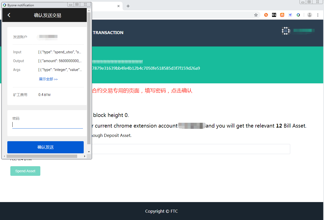Minimize the Byone notification window
Screen dimensions: 324x220
(x=71, y=5)
